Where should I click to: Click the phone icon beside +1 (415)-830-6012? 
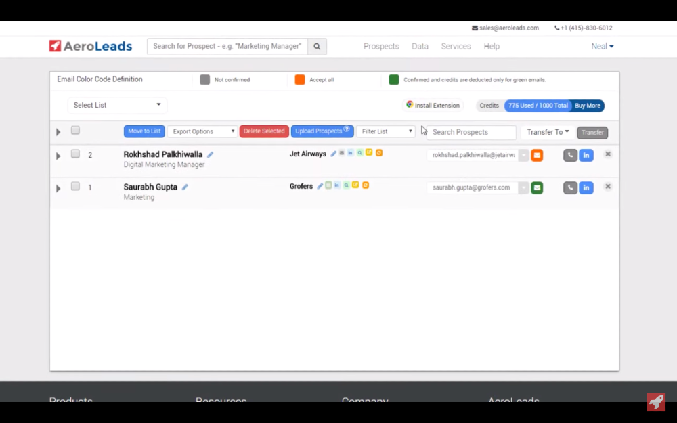(556, 28)
